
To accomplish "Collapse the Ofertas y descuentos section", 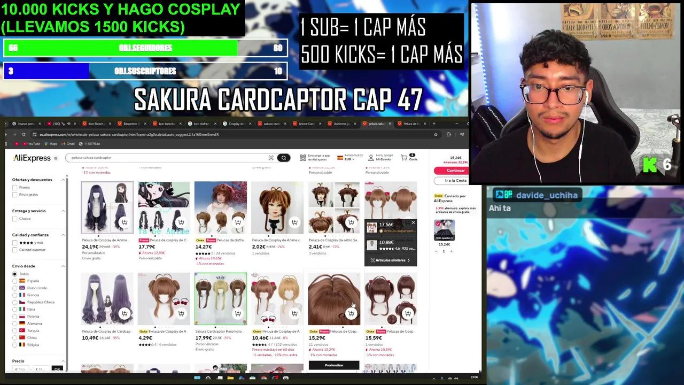I will coord(63,180).
